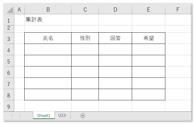Click the 回答 header cell
Screen dimensions: 195x124
tap(115, 38)
